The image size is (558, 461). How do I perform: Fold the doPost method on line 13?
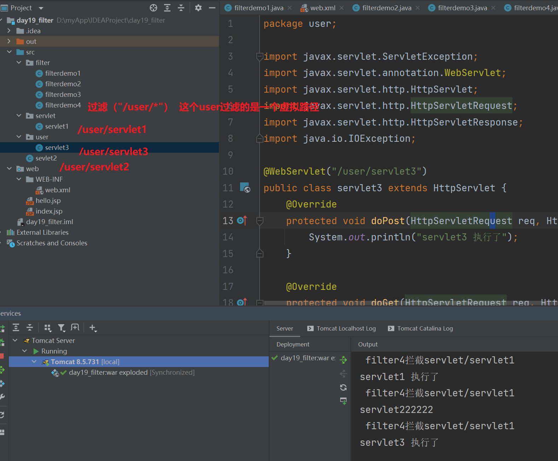tap(260, 221)
